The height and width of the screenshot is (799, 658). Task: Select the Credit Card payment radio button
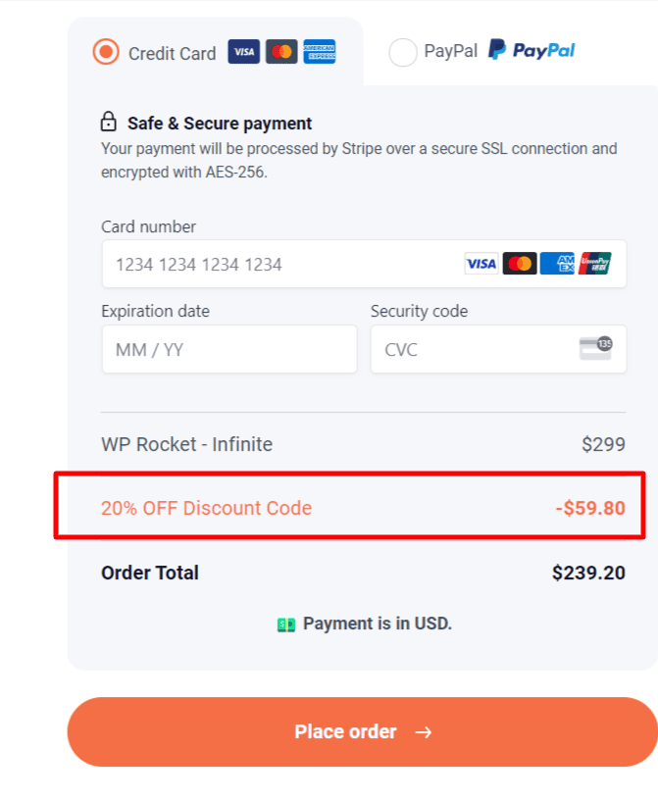pos(105,51)
